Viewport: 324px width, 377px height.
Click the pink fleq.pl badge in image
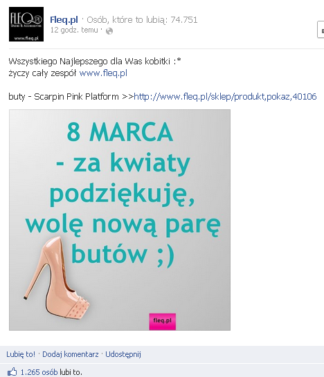[x=163, y=322]
